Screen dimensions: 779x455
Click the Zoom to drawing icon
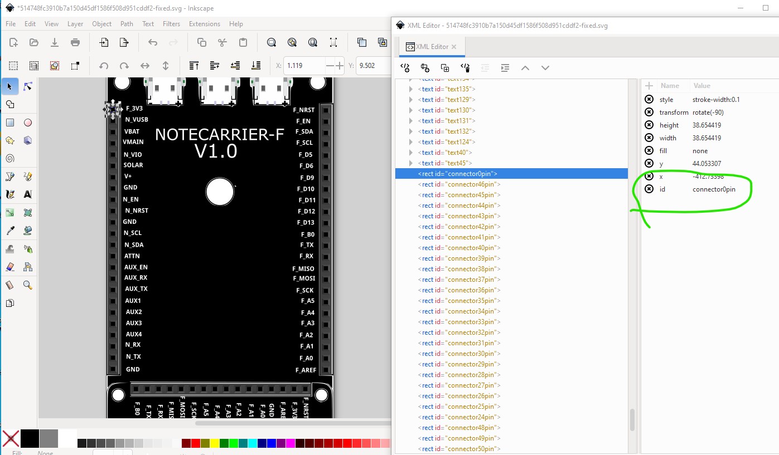coord(292,42)
